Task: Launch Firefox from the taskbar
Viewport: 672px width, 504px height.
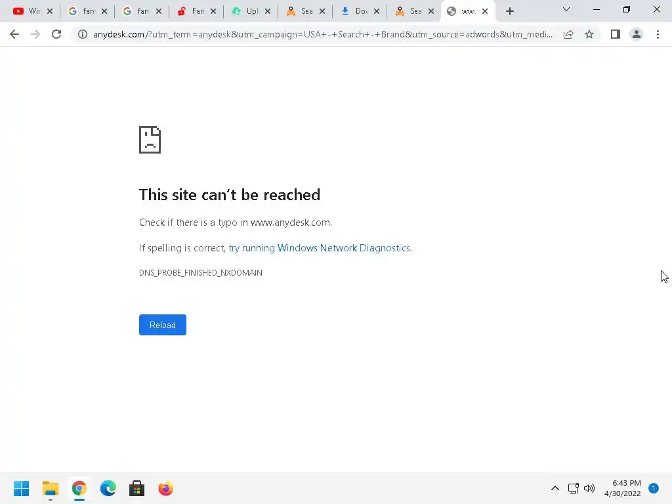Action: coord(165,488)
